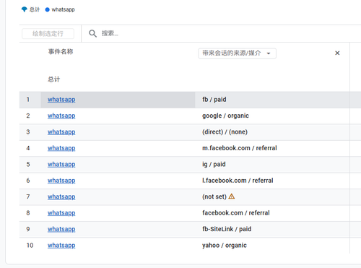Image resolution: width=361 pixels, height=268 pixels.
Task: Open whatsapp link in ig / paid row
Action: 61,164
